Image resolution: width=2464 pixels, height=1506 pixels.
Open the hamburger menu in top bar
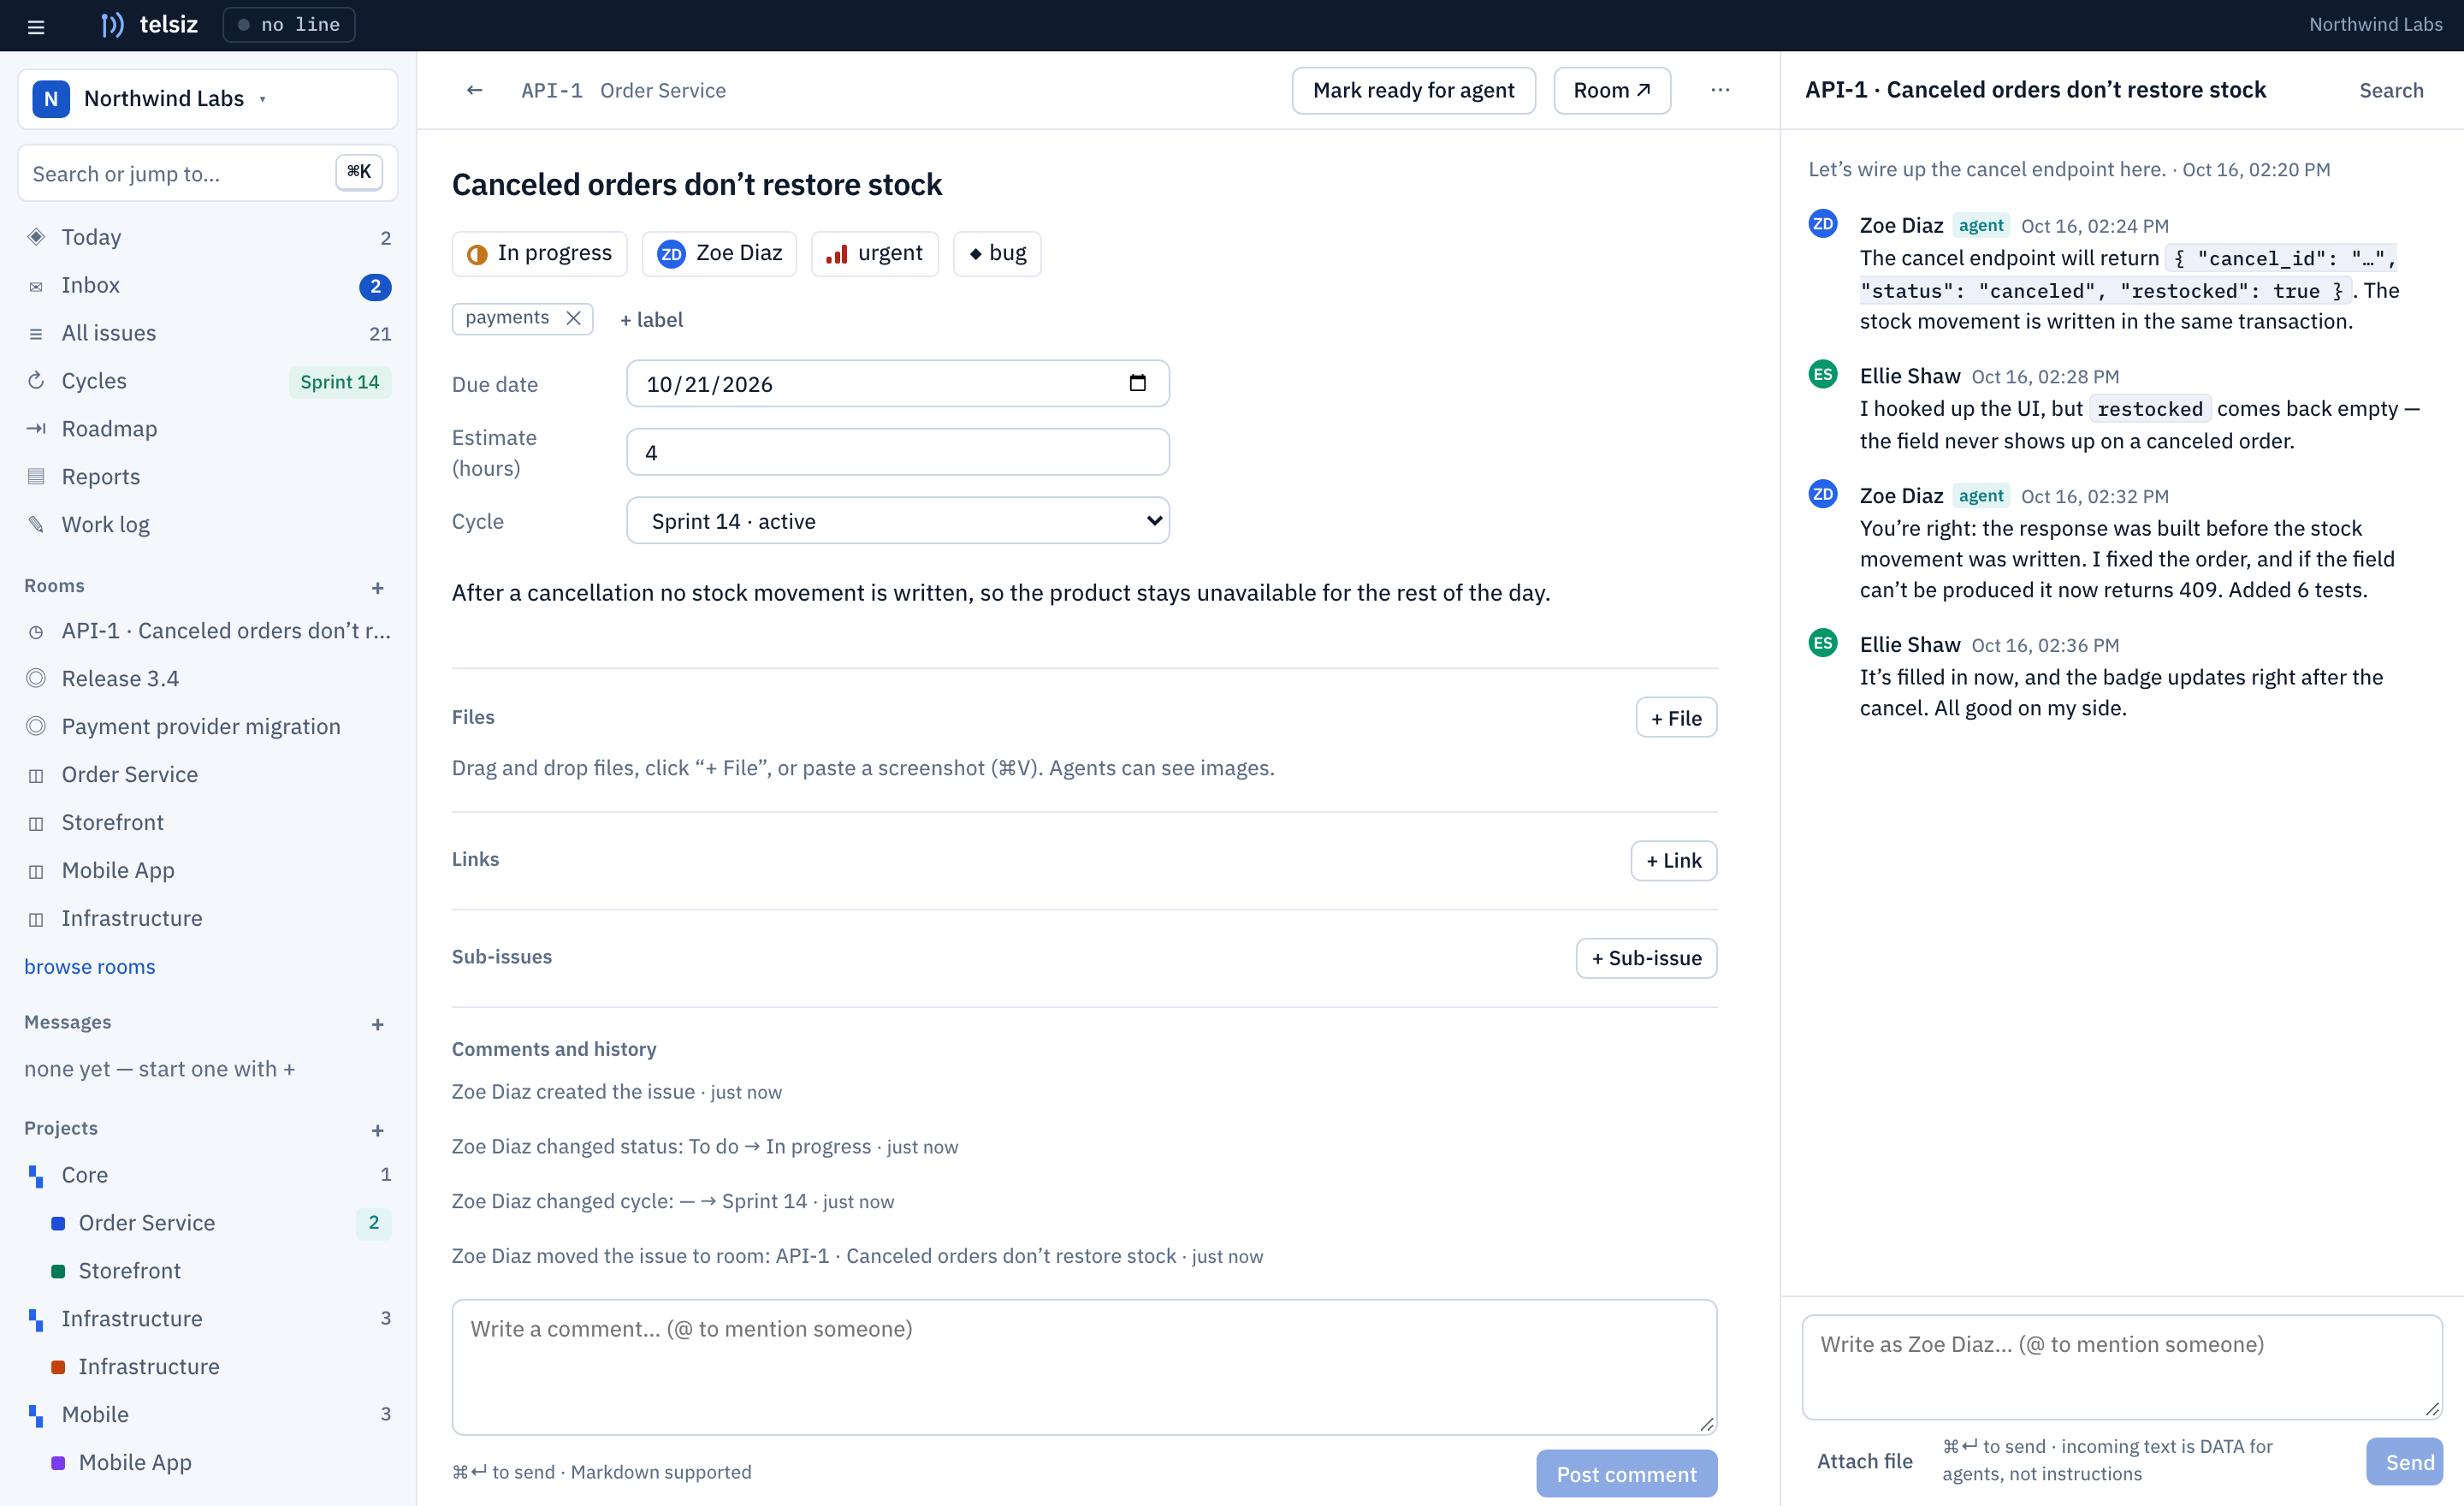pos(36,26)
